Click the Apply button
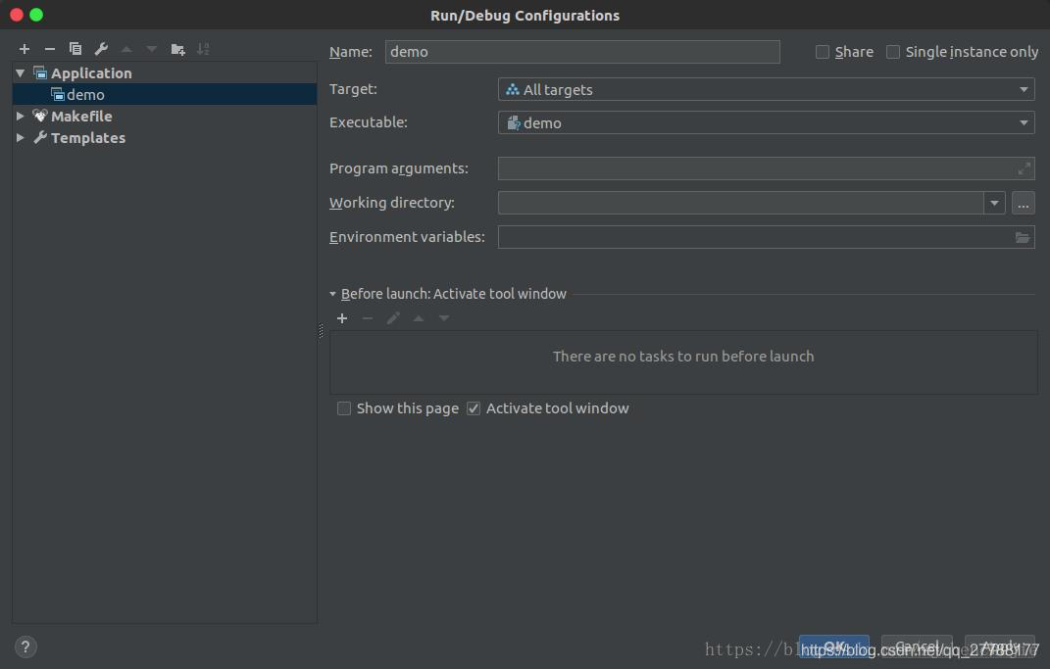Image resolution: width=1050 pixels, height=669 pixels. tap(1000, 646)
